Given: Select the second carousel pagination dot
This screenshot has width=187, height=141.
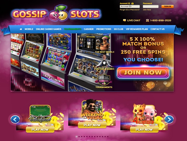Looking at the screenshot, I should pos(79,137).
